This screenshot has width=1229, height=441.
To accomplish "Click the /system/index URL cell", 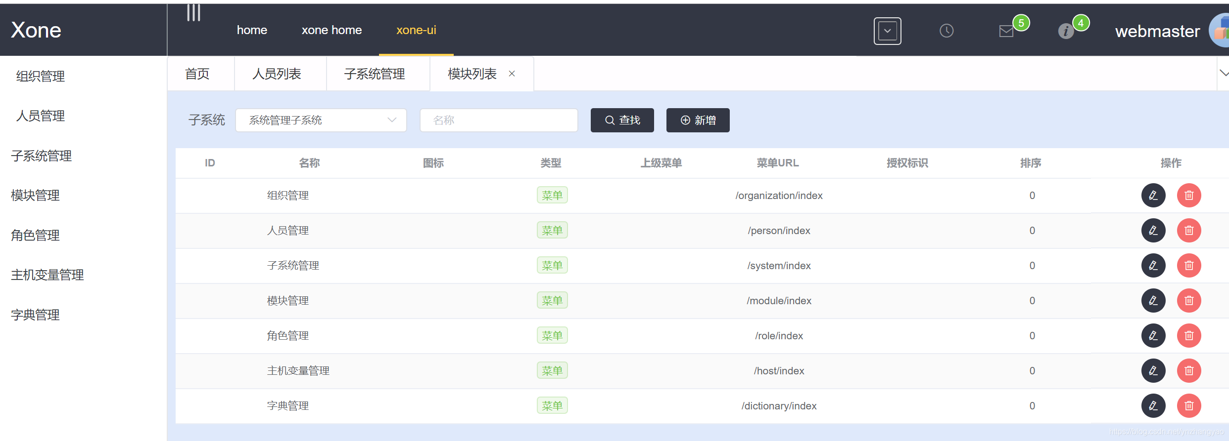I will pyautogui.click(x=779, y=266).
